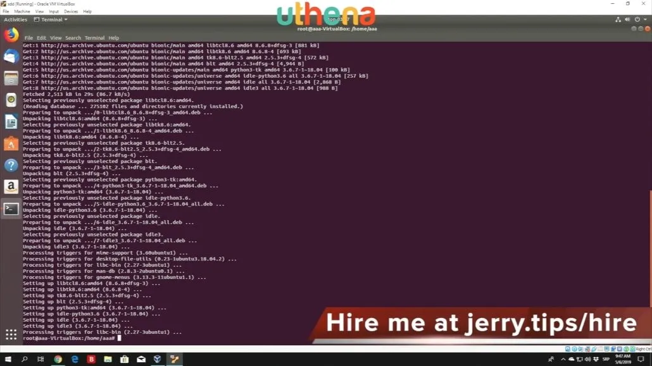Screen dimensions: 652x366
Task: Select VirtualBox cube icon on taskbar
Action: (157, 359)
